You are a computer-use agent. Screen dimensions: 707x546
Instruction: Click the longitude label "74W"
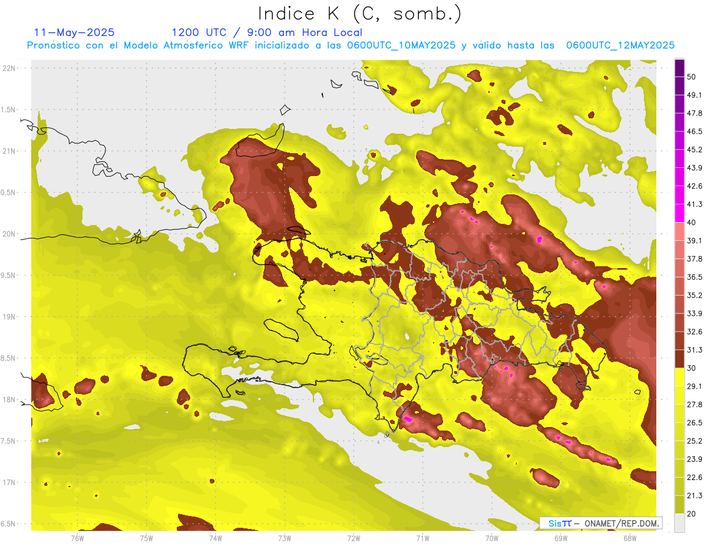pyautogui.click(x=215, y=538)
